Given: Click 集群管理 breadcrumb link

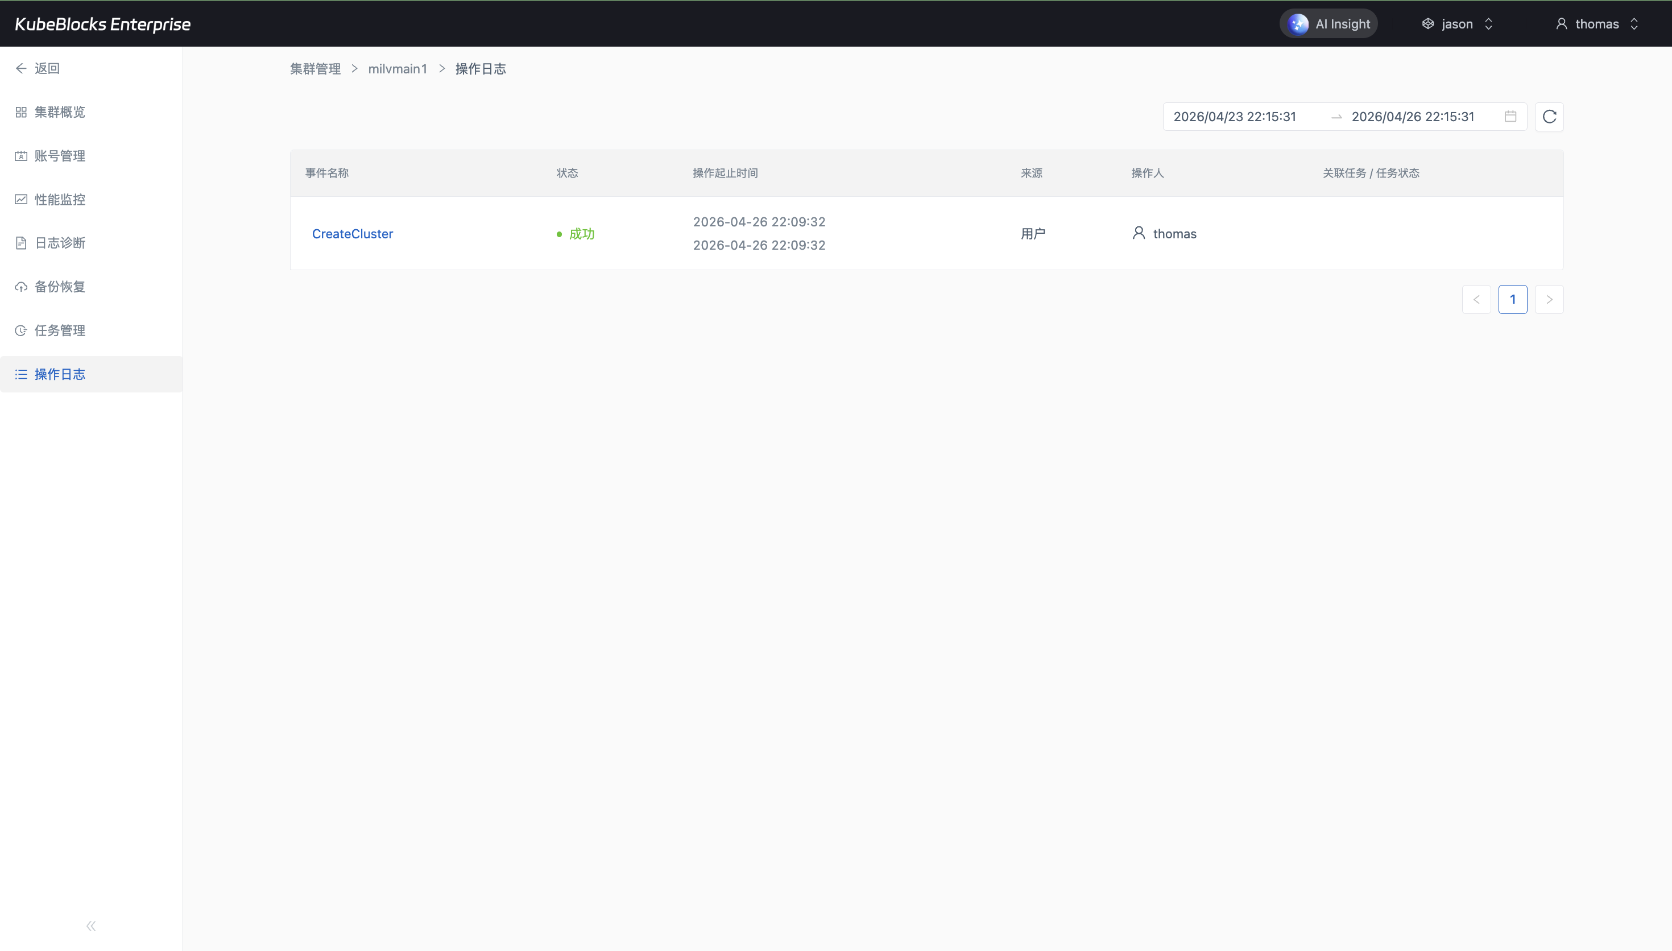Looking at the screenshot, I should coord(315,69).
